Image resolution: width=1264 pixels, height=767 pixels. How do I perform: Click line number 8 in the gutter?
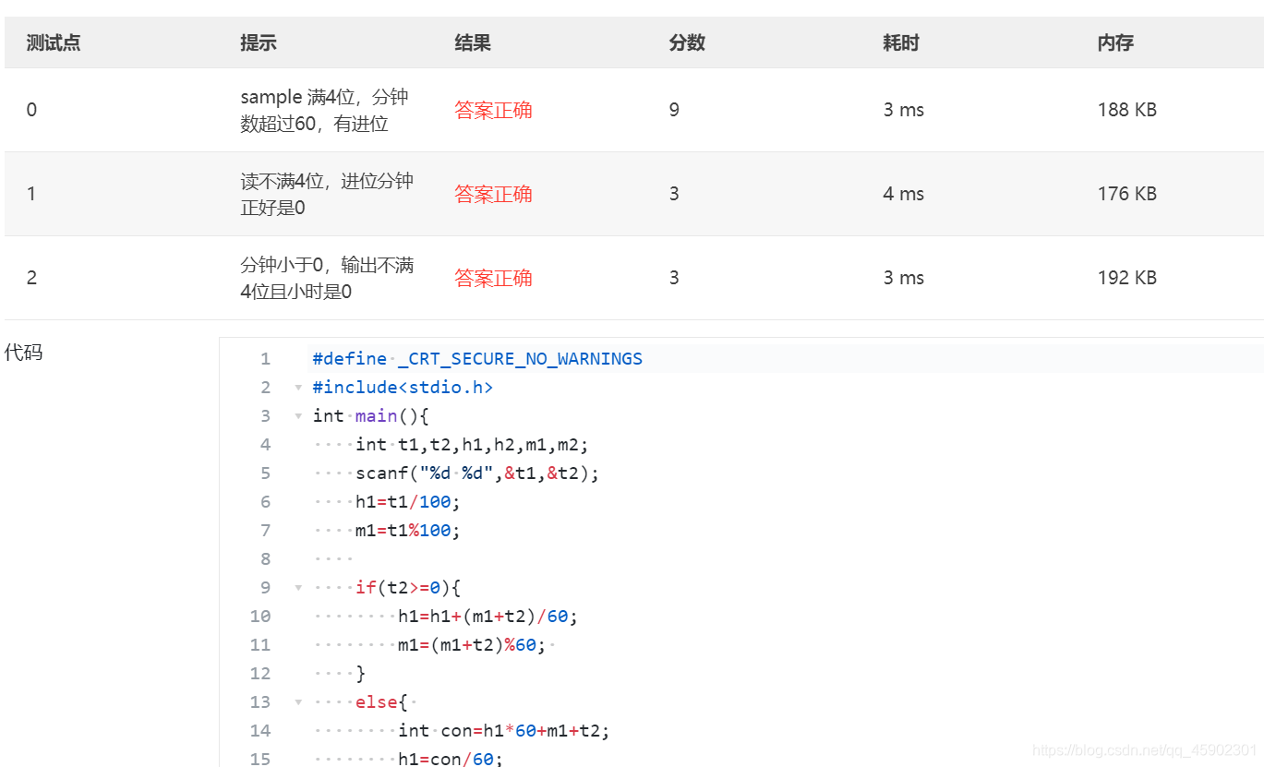(266, 559)
